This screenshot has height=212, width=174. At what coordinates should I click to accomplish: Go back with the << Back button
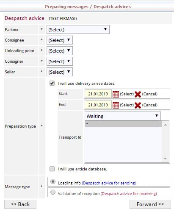(20, 204)
